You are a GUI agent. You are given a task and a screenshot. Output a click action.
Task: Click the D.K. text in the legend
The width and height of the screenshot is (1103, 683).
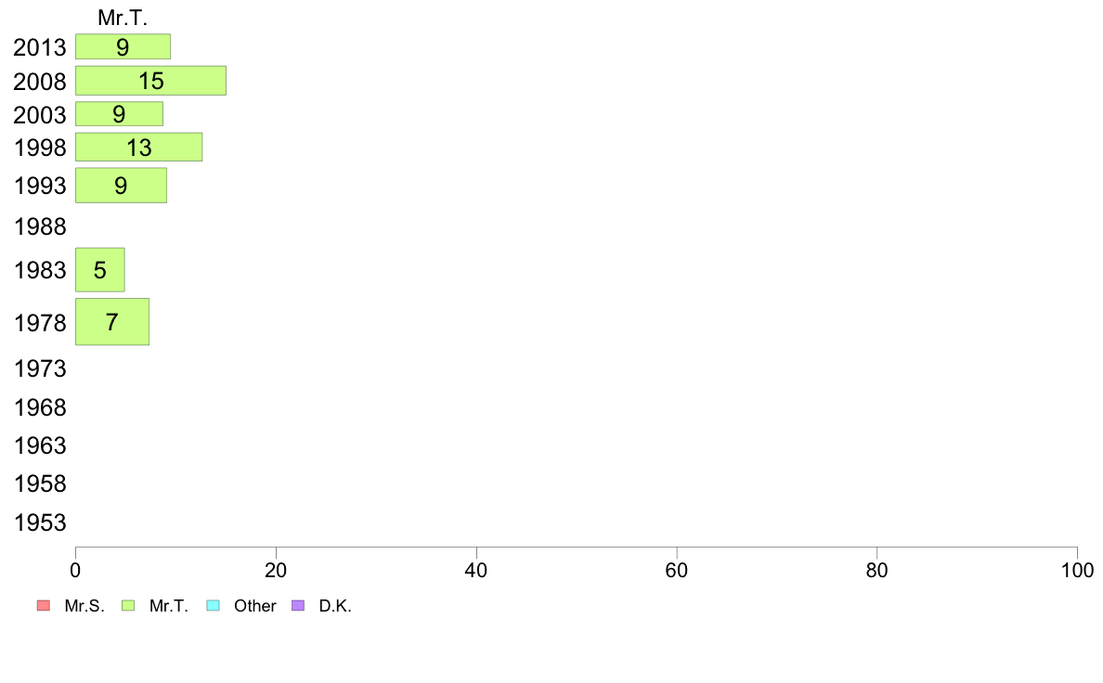[335, 606]
